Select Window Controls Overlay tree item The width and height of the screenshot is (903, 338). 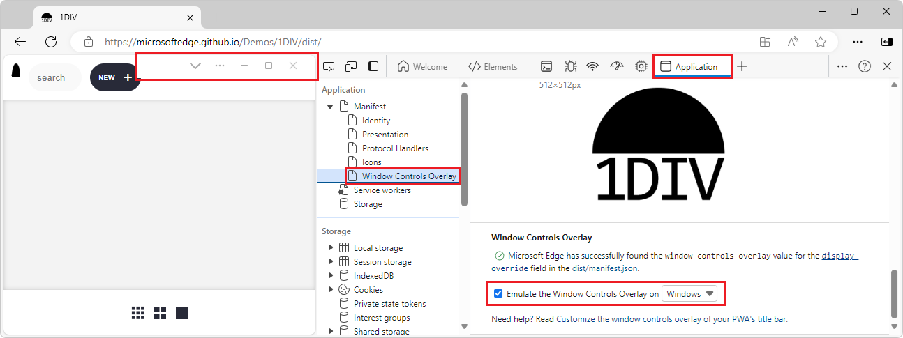409,176
